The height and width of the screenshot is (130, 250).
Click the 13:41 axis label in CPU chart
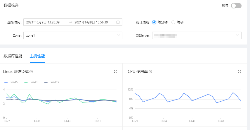point(192,121)
